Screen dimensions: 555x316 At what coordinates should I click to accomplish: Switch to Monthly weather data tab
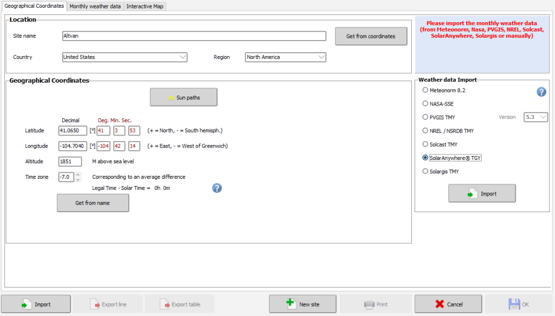(x=95, y=6)
